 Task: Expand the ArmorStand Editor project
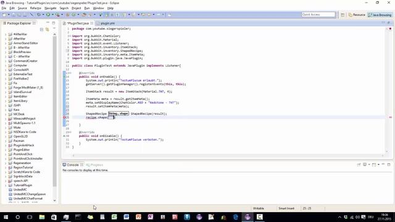tap(6, 43)
